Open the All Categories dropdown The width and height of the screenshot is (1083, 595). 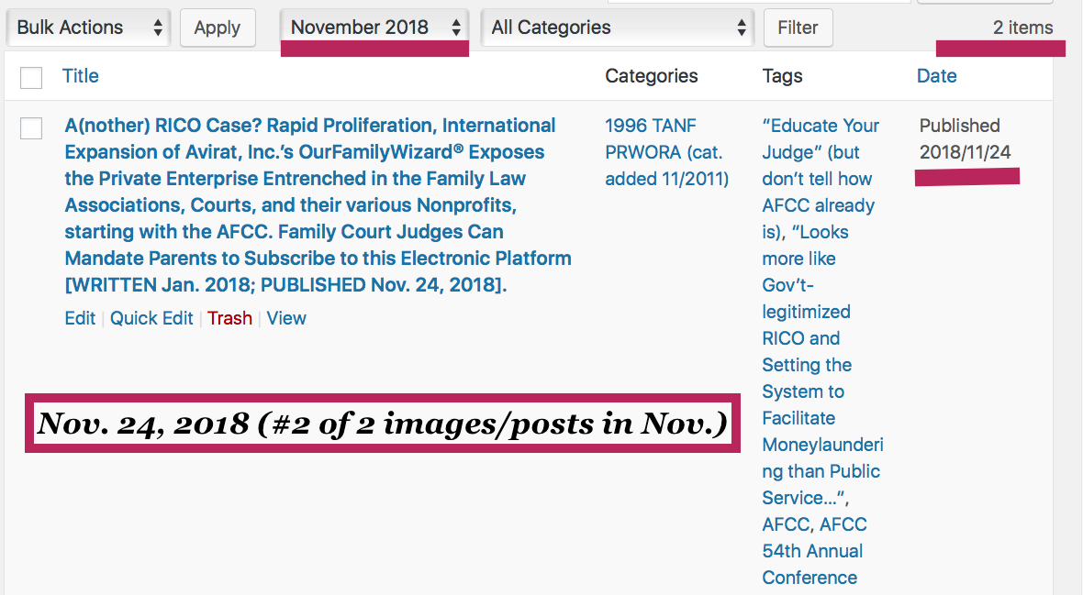pyautogui.click(x=618, y=28)
